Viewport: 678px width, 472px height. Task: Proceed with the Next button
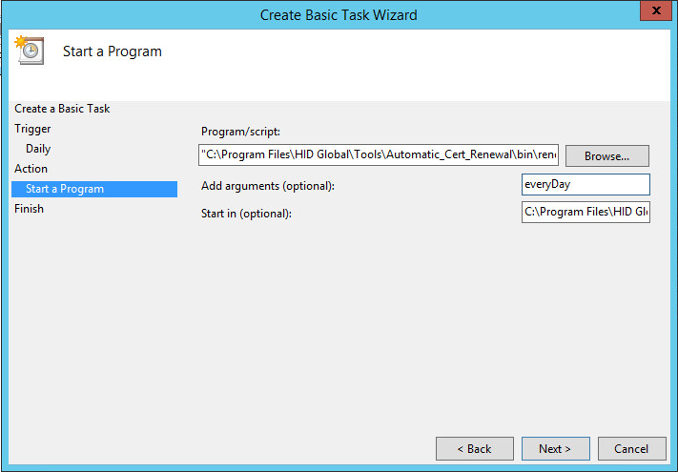coord(555,448)
